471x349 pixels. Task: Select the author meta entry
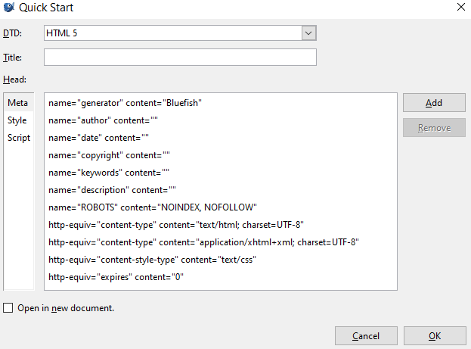click(x=103, y=120)
